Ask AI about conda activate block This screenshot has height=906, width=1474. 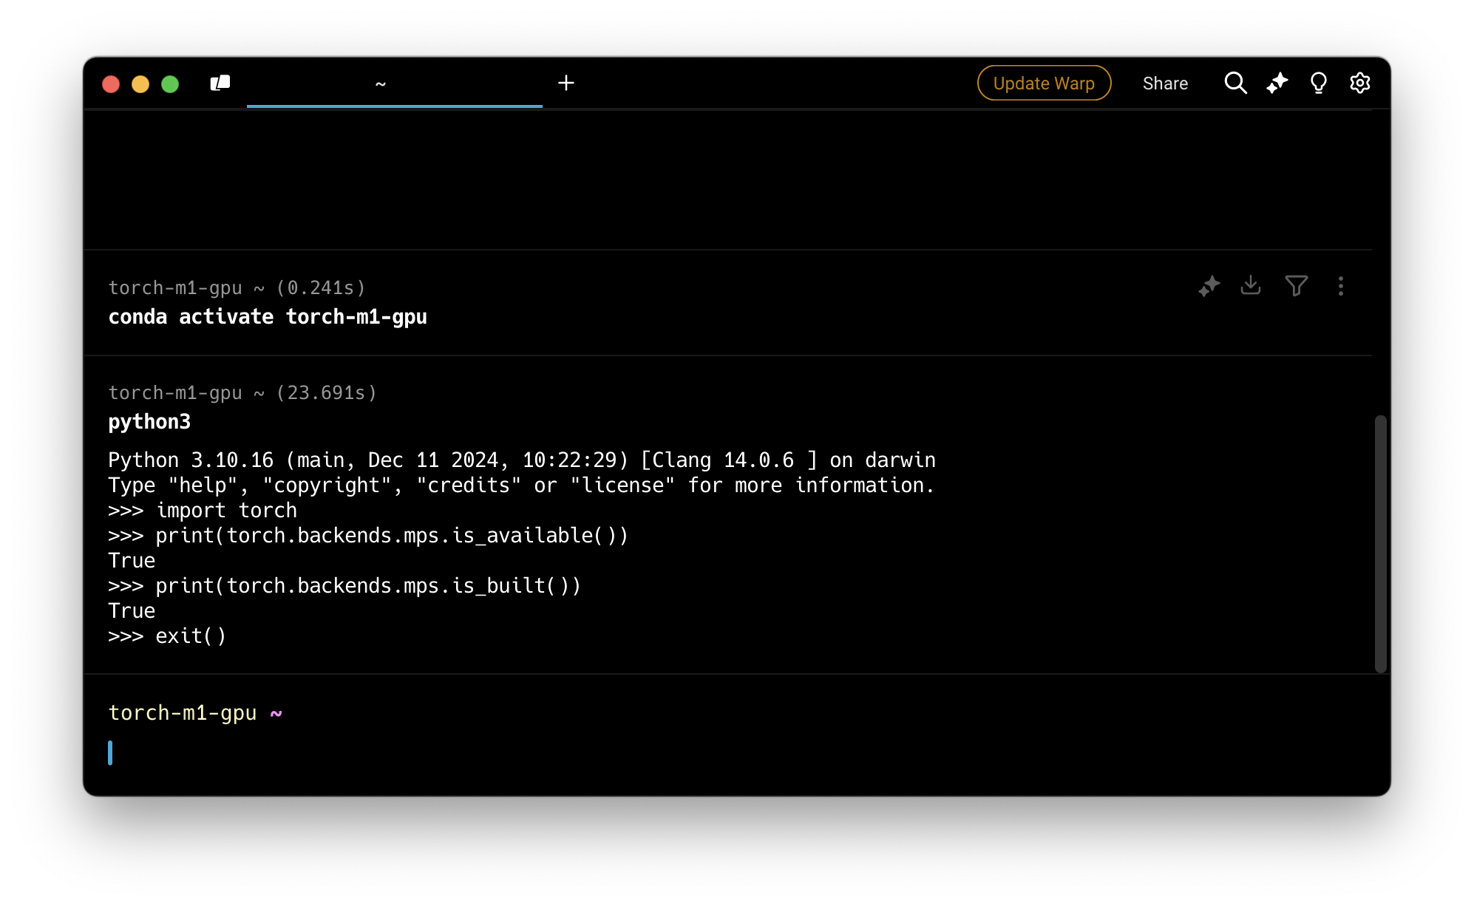(1209, 286)
